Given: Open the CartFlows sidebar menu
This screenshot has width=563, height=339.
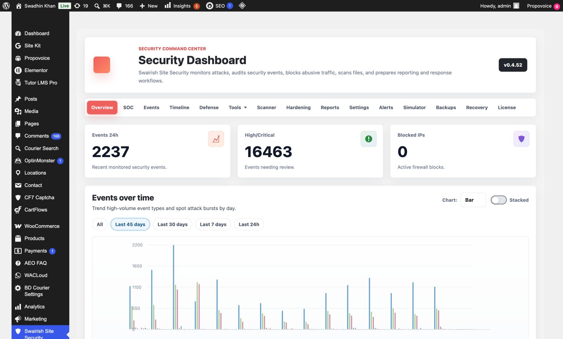Looking at the screenshot, I should click(40, 210).
